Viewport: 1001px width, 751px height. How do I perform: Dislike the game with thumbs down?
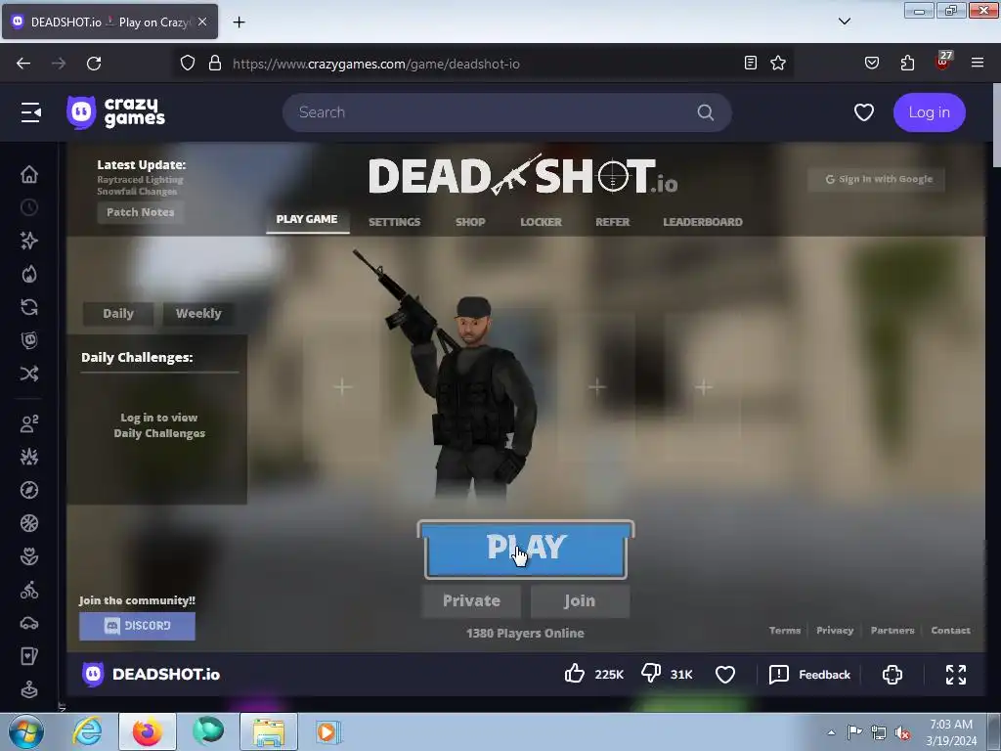click(x=651, y=674)
